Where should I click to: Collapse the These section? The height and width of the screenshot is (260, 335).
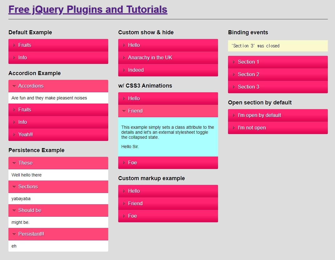tap(58, 163)
